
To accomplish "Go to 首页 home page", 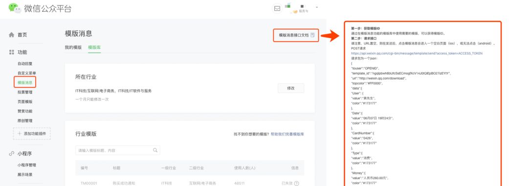I will (22, 35).
